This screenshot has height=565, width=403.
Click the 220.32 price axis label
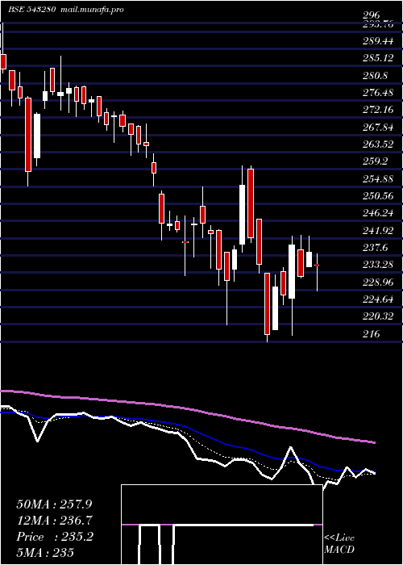coord(378,316)
